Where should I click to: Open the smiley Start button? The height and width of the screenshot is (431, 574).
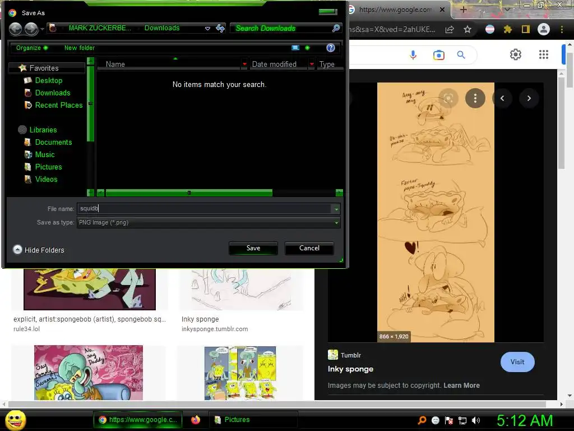(x=15, y=420)
